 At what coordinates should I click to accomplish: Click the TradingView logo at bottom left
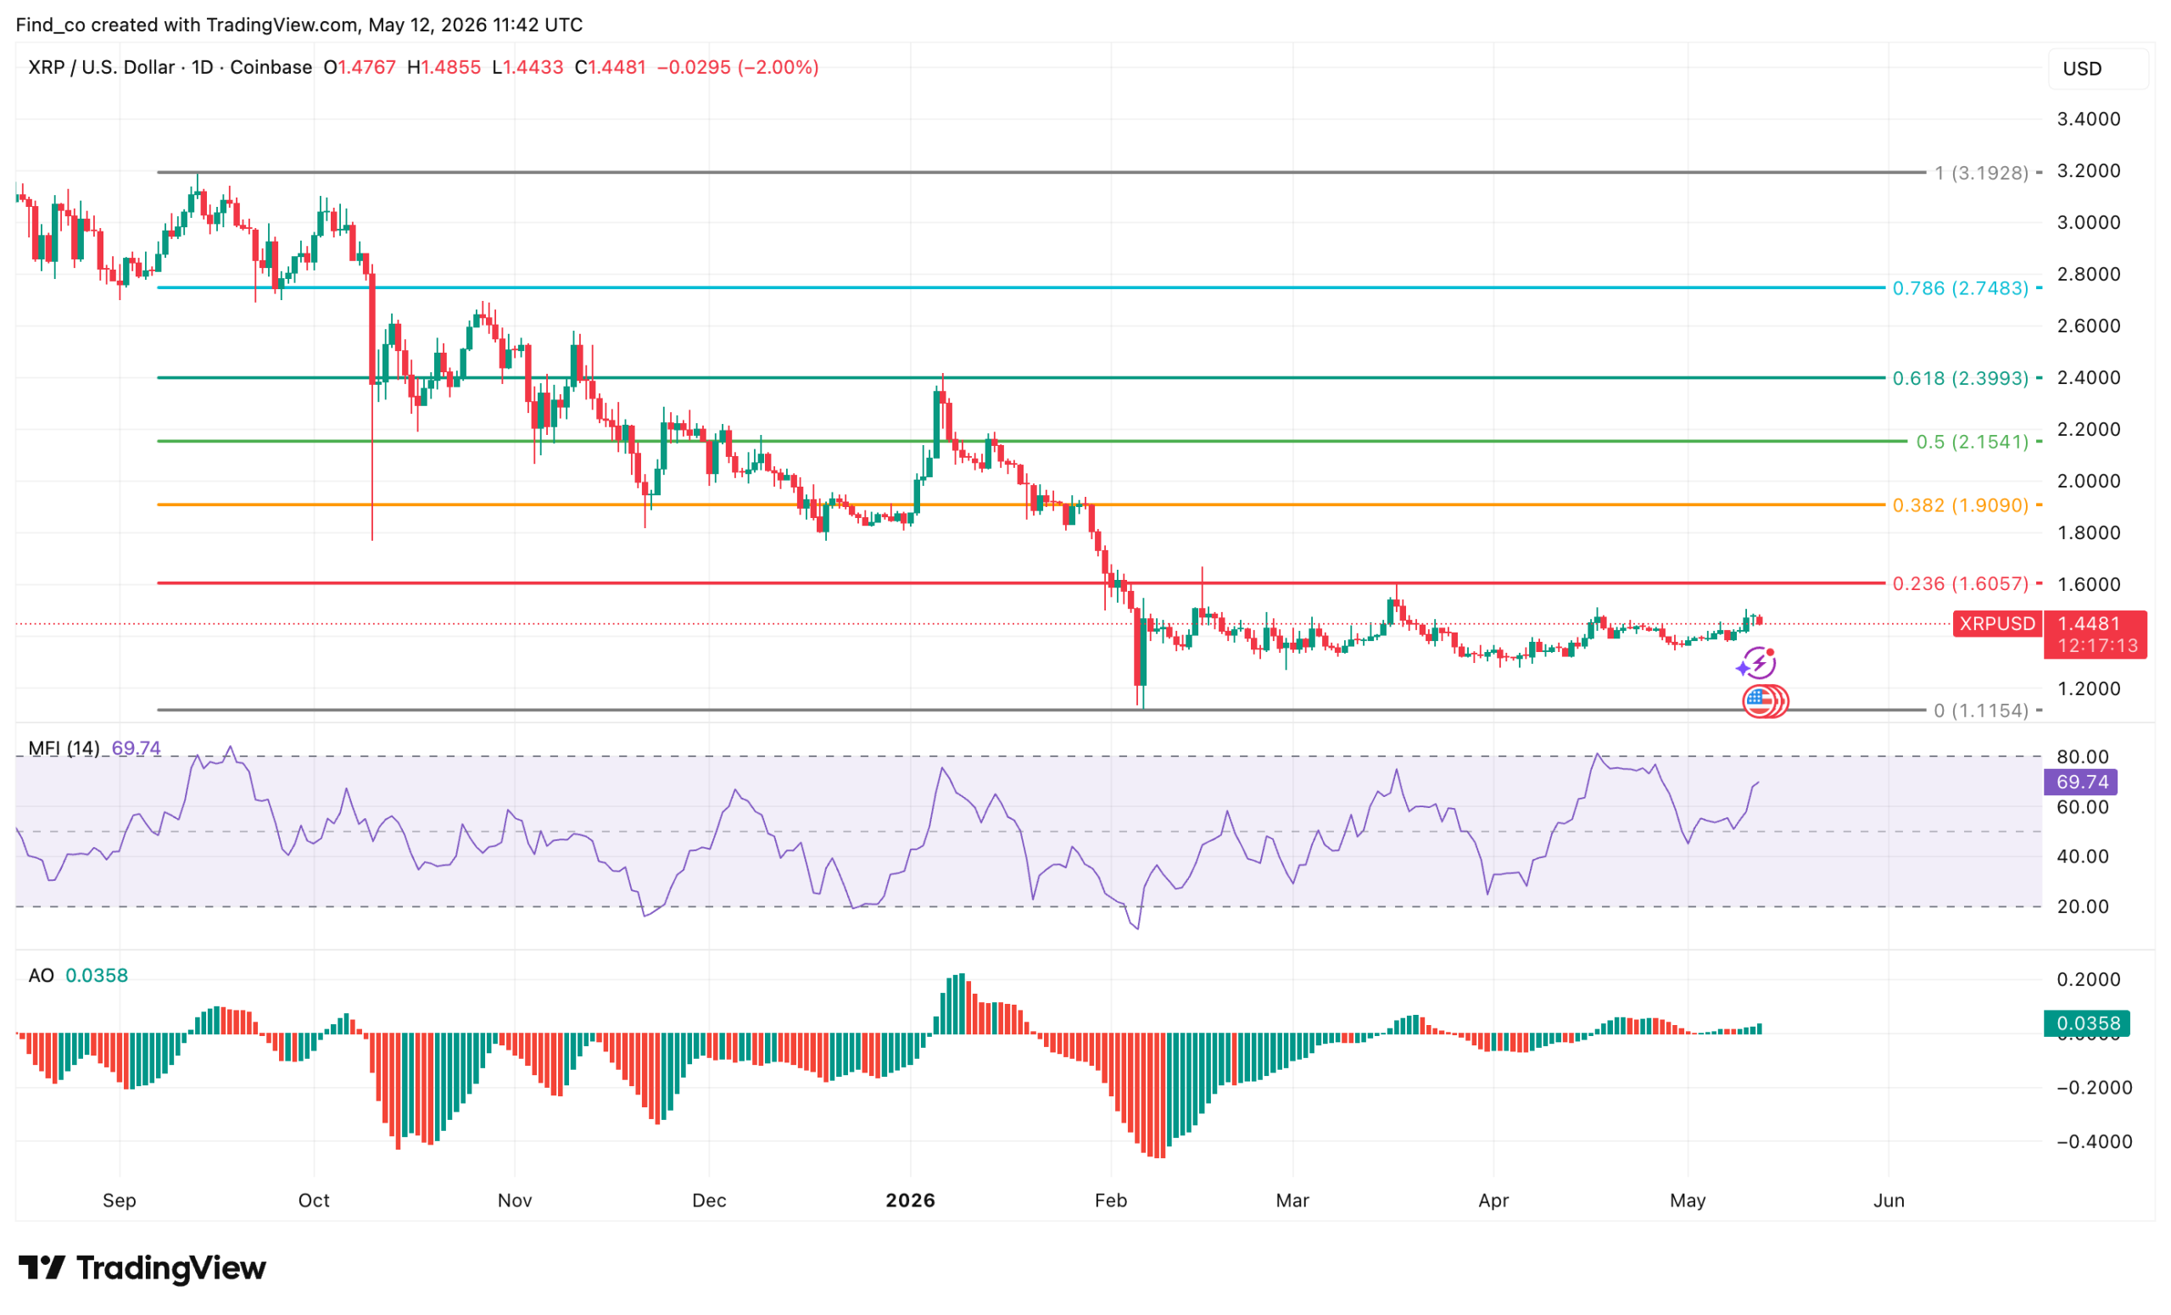tap(142, 1268)
